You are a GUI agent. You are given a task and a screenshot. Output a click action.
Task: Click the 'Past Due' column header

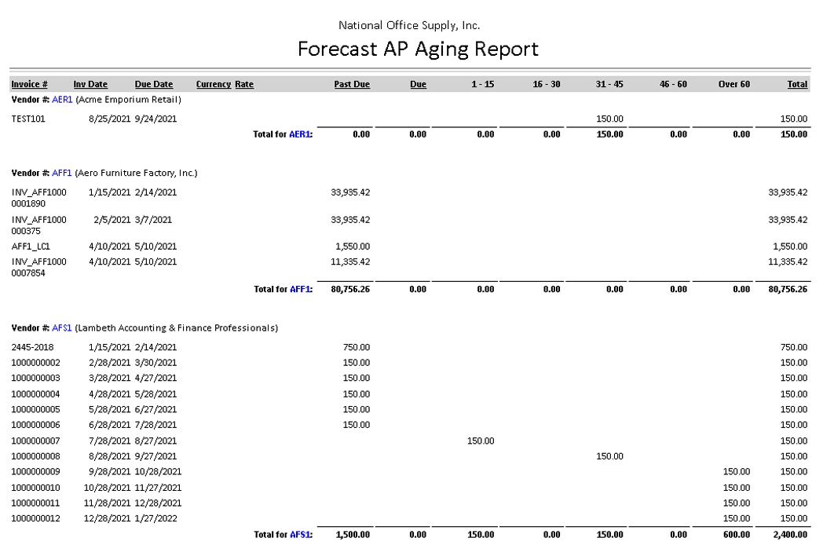352,84
